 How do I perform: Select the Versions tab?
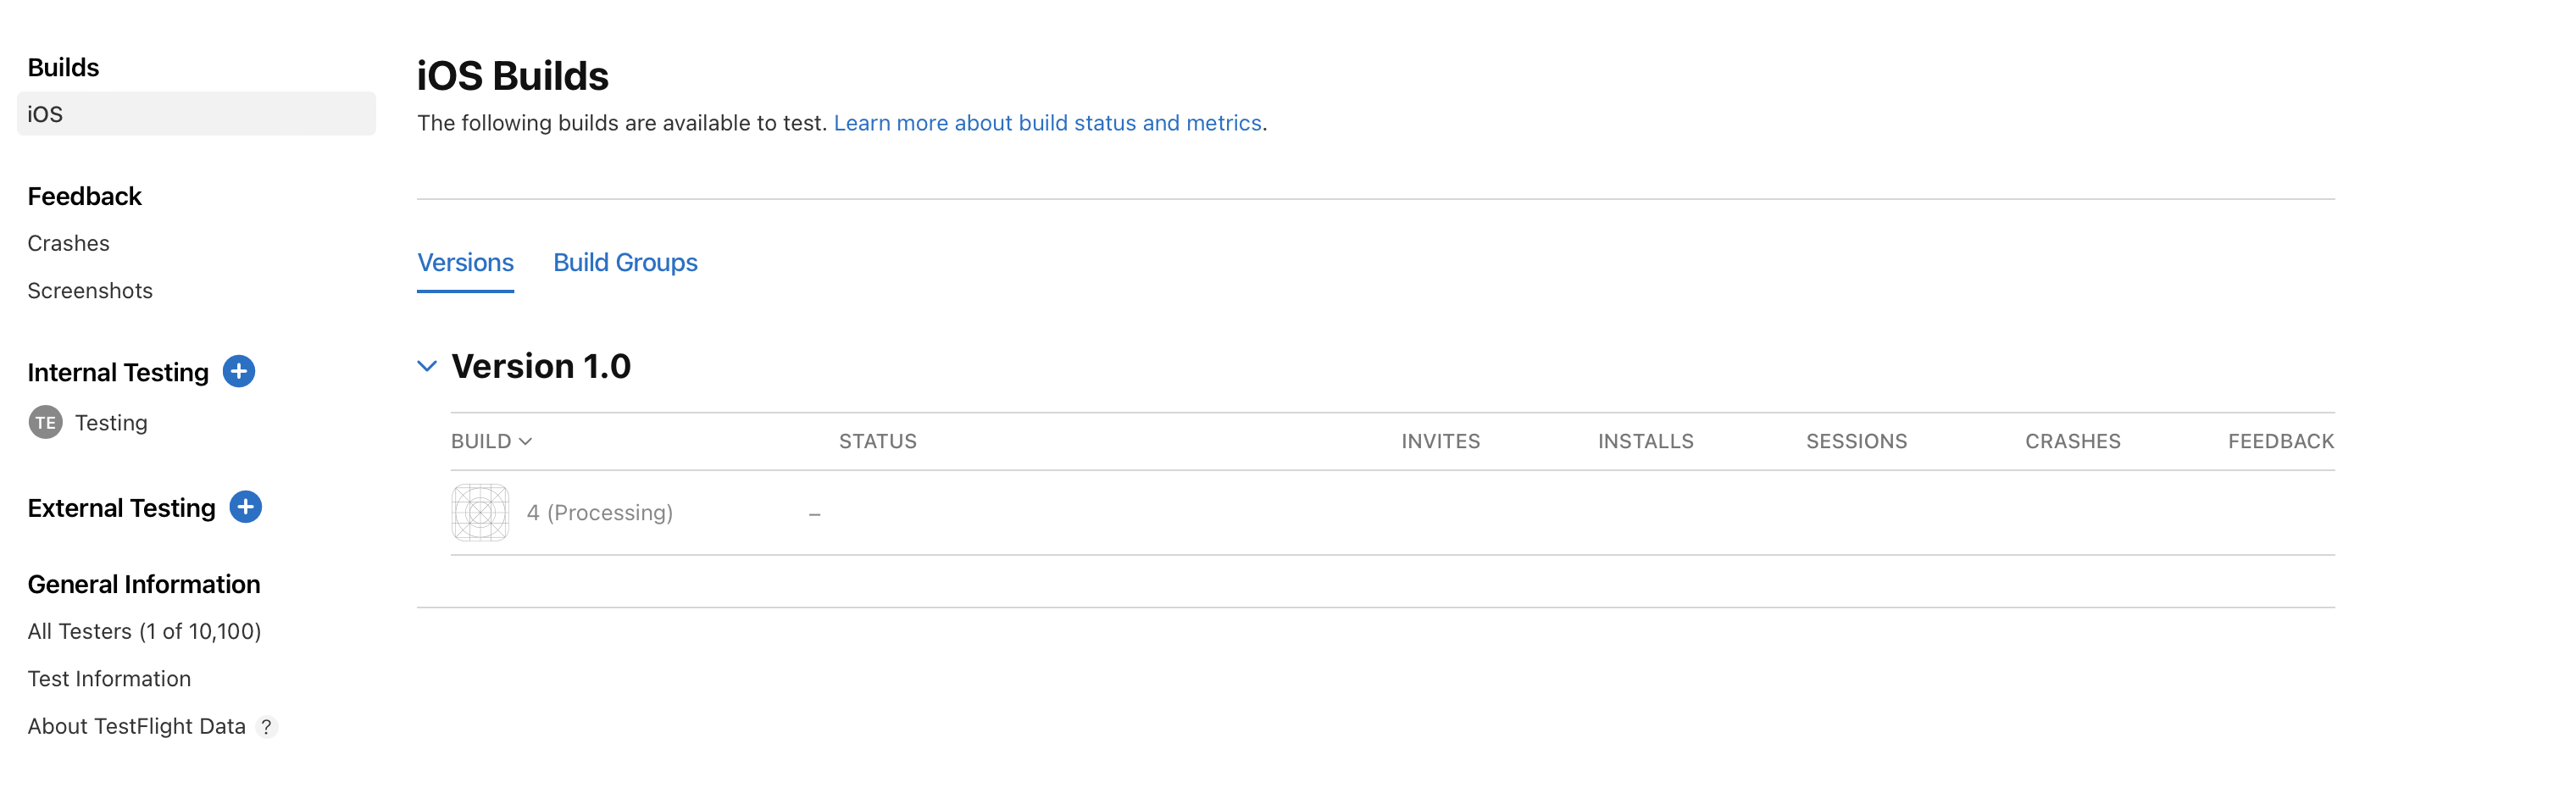click(465, 262)
